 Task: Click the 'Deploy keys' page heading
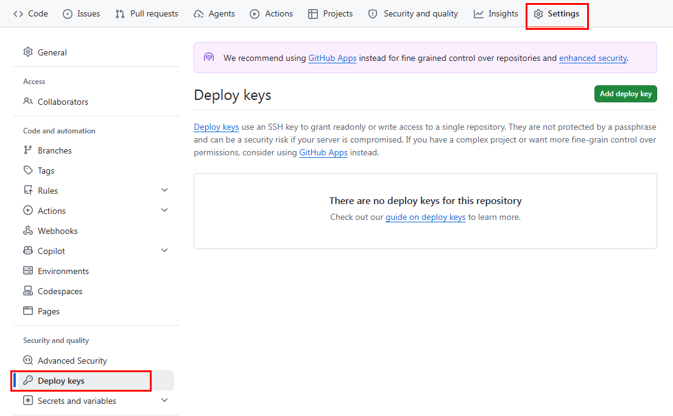tap(232, 95)
